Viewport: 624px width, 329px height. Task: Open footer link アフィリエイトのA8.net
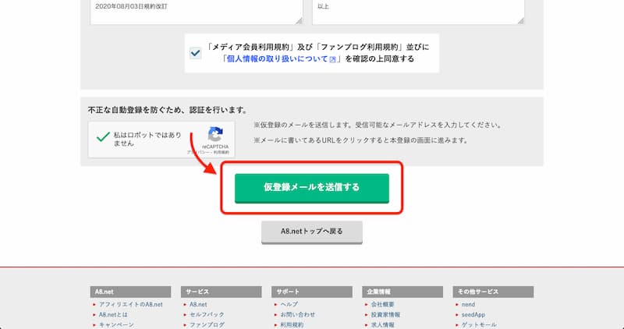point(130,304)
